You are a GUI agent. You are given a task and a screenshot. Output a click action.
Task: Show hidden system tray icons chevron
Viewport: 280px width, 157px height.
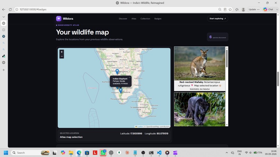(227, 153)
